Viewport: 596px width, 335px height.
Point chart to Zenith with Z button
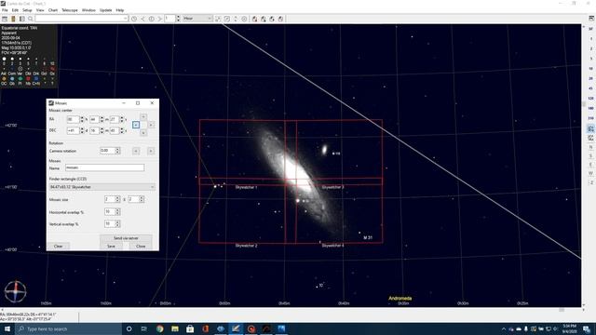(590, 182)
